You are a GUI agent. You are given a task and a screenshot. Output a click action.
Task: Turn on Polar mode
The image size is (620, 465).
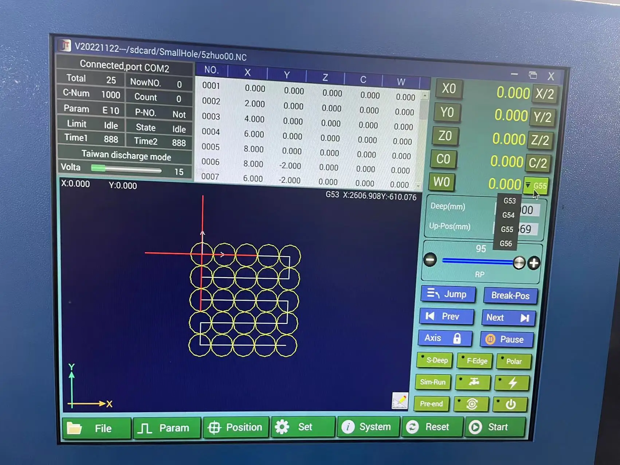pos(514,362)
